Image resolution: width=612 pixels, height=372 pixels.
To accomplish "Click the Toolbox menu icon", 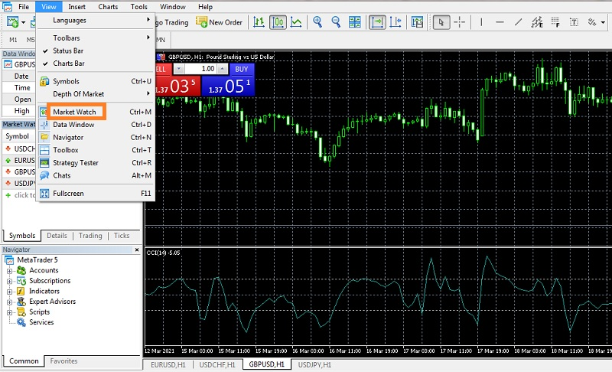I will (x=44, y=150).
